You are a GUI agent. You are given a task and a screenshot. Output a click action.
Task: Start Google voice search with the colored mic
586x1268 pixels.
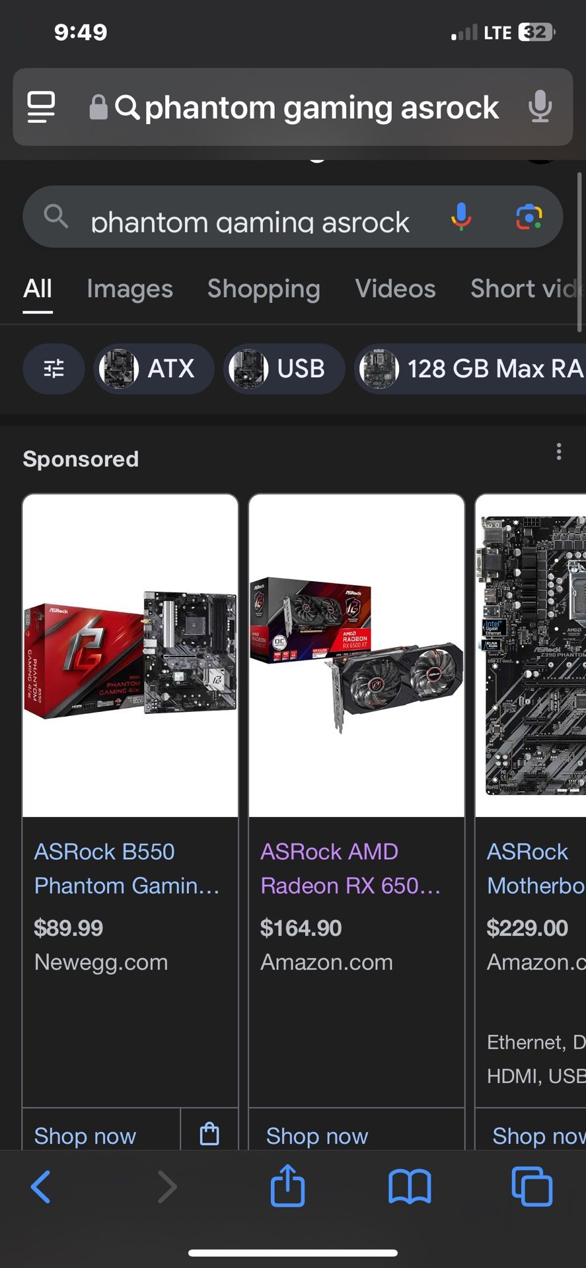pos(461,217)
